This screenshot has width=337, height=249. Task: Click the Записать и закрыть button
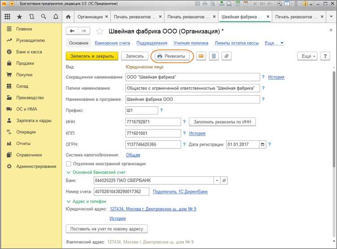click(x=92, y=56)
